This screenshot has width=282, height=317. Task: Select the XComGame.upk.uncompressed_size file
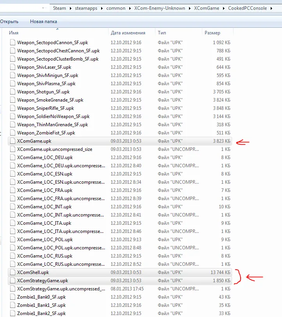(55, 149)
